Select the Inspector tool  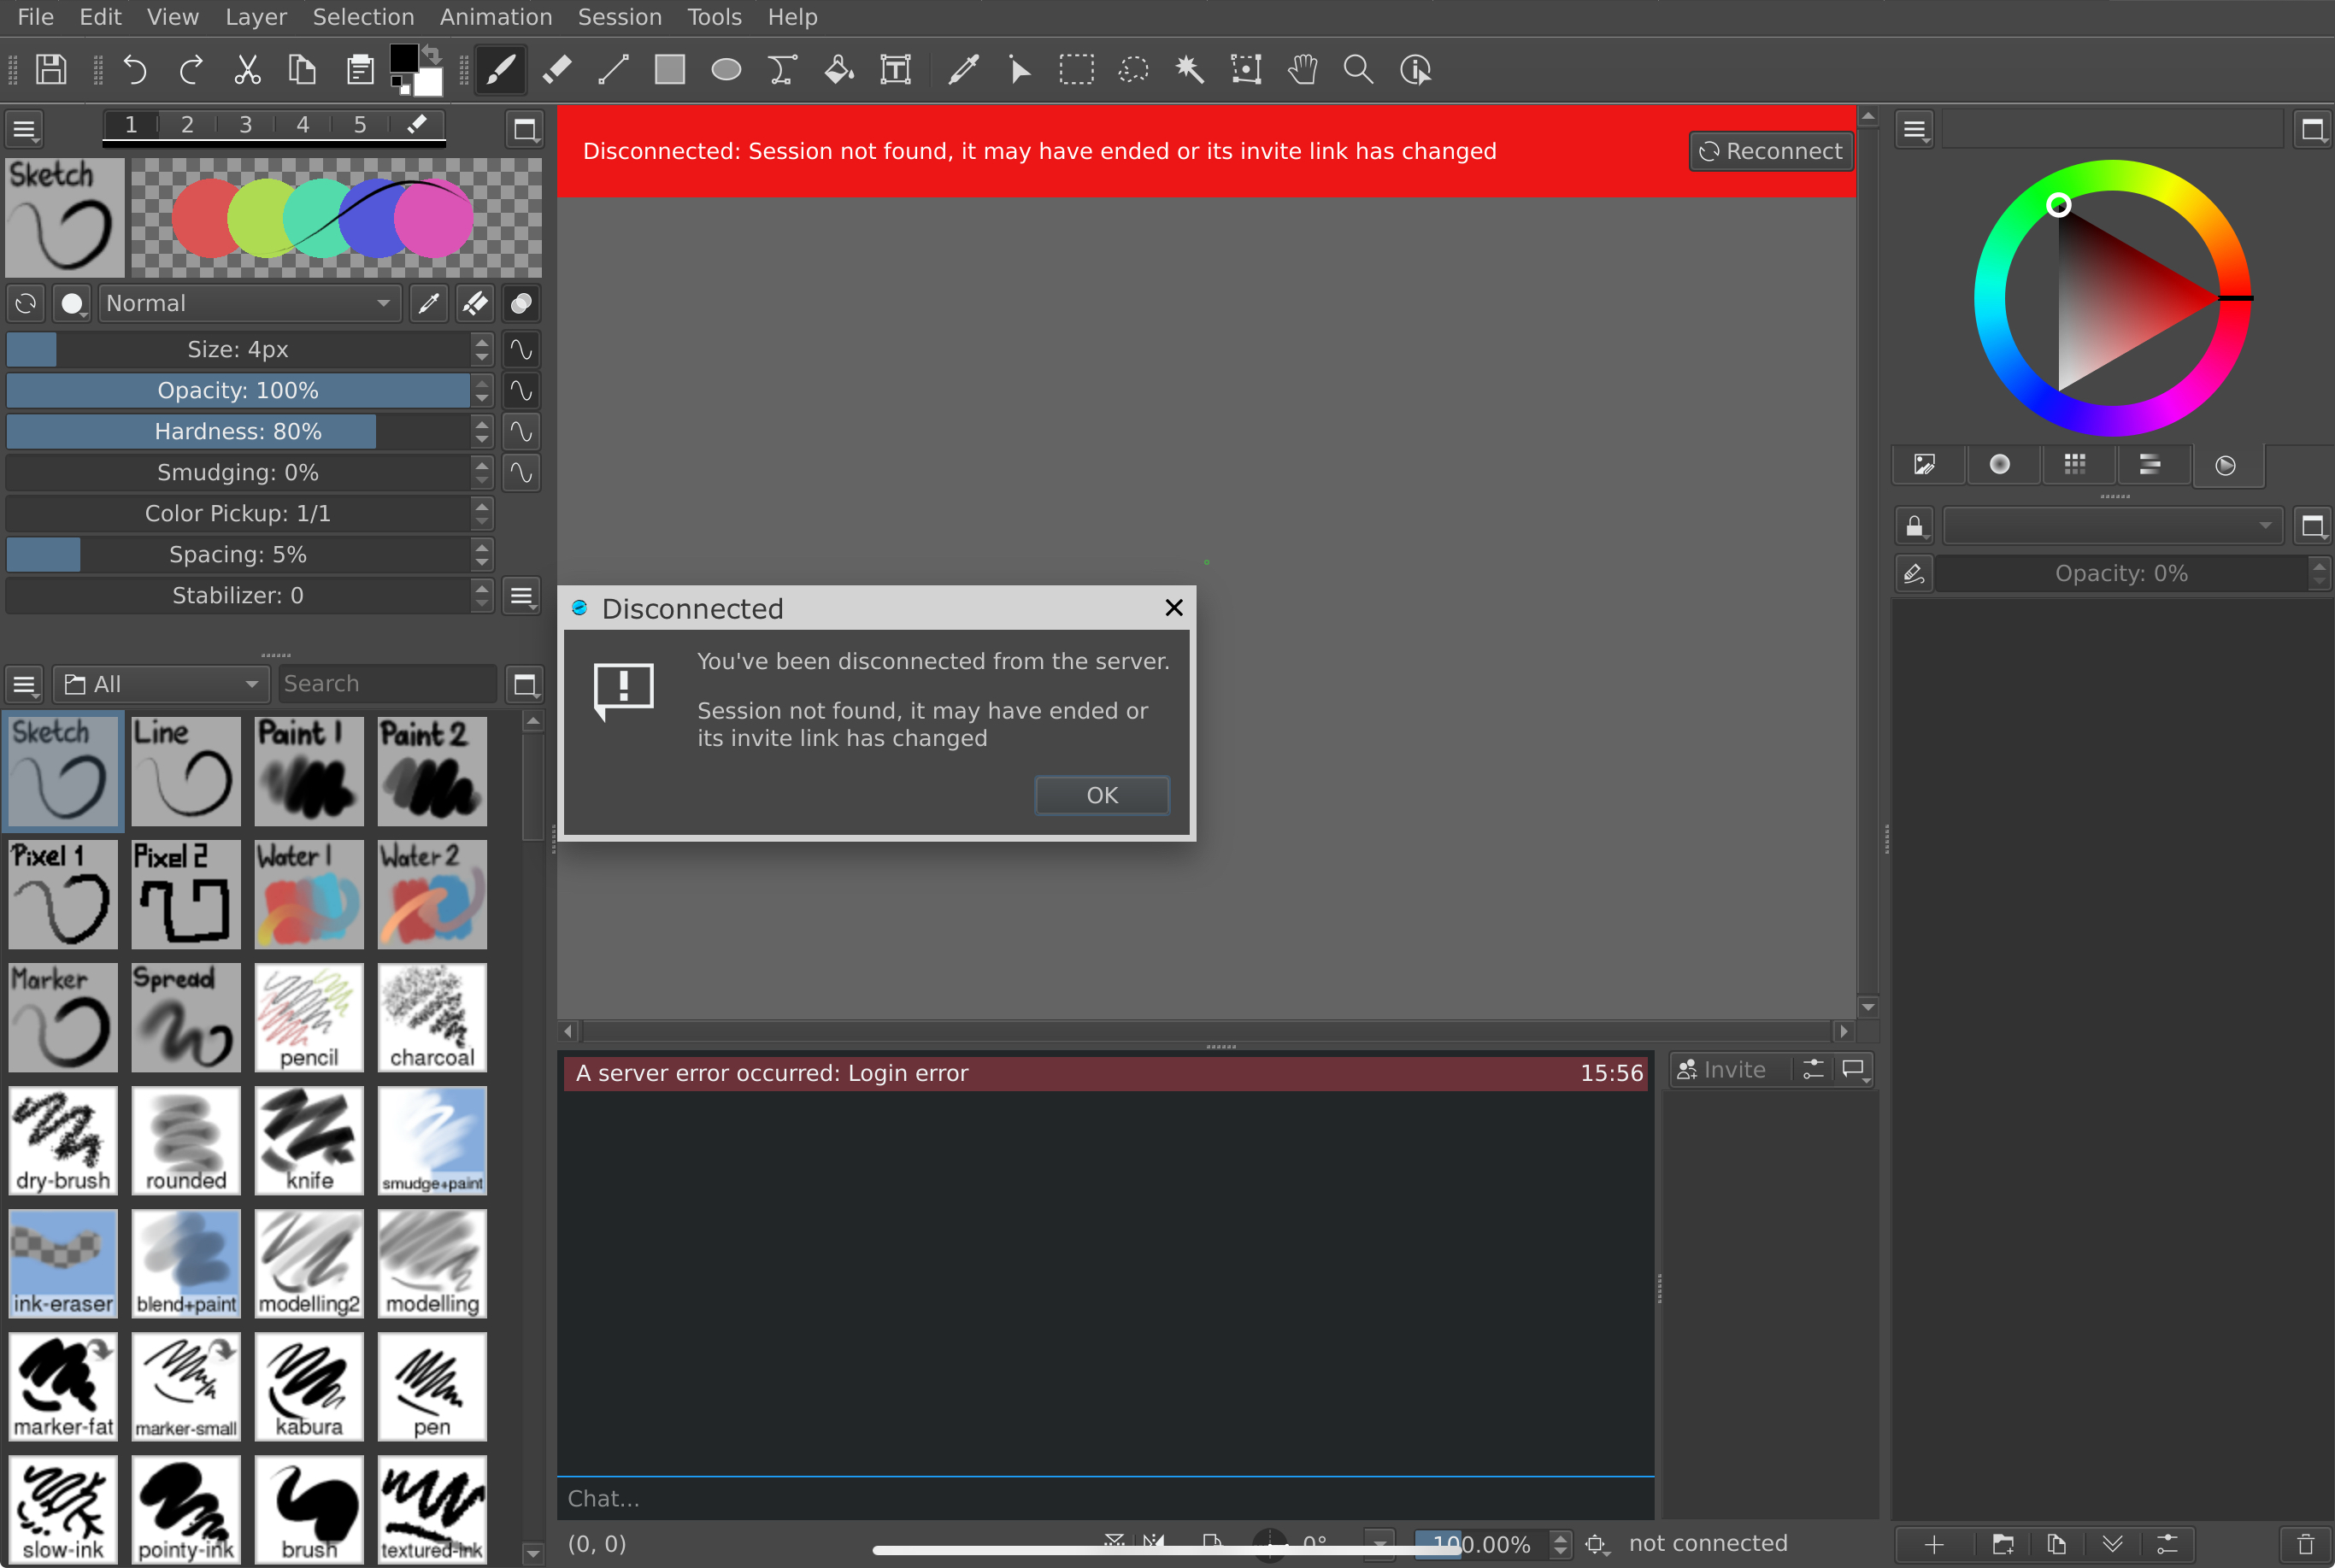coord(1415,70)
